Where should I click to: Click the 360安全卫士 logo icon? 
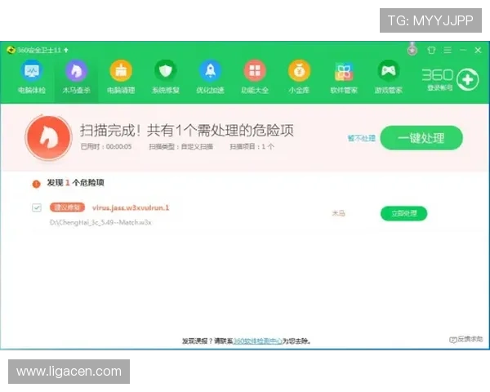tap(11, 50)
